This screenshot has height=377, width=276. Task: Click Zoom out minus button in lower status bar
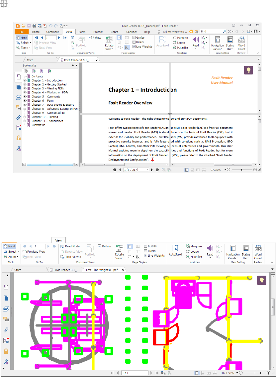click(x=241, y=373)
